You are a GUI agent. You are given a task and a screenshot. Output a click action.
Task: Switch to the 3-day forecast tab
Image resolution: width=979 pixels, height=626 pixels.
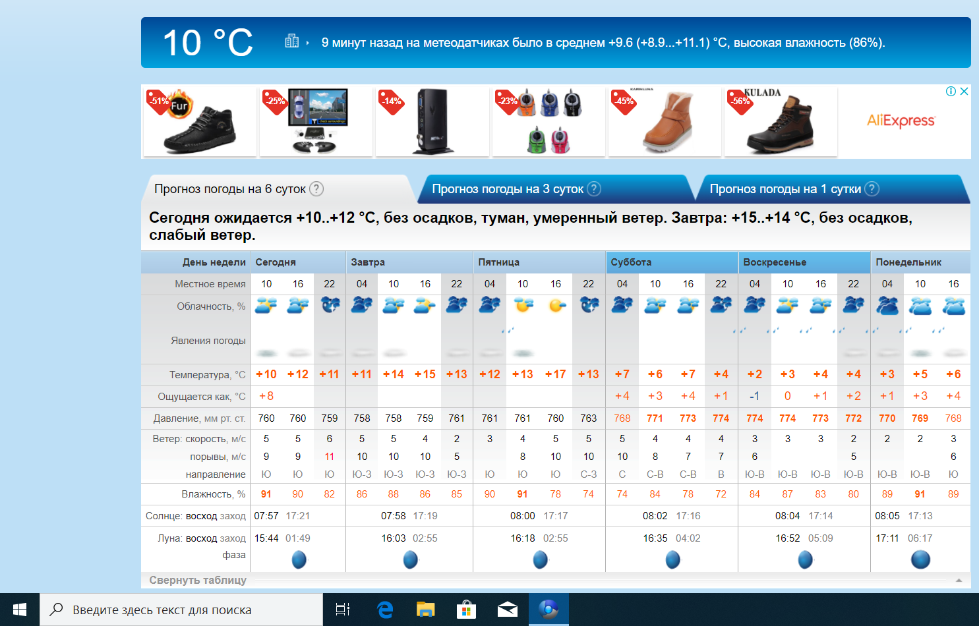pyautogui.click(x=508, y=189)
